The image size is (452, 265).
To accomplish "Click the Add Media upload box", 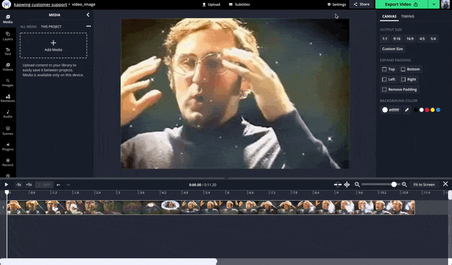I will (x=53, y=46).
